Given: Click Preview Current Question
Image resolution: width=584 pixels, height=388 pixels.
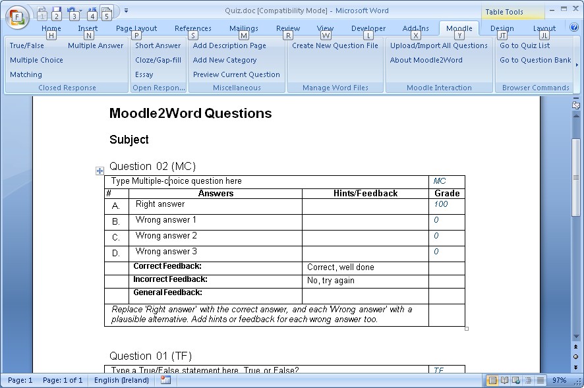Looking at the screenshot, I should click(236, 74).
